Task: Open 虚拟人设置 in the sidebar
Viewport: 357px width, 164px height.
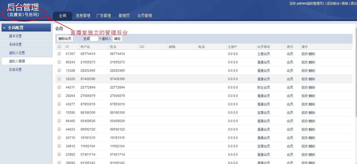Action: click(x=17, y=53)
